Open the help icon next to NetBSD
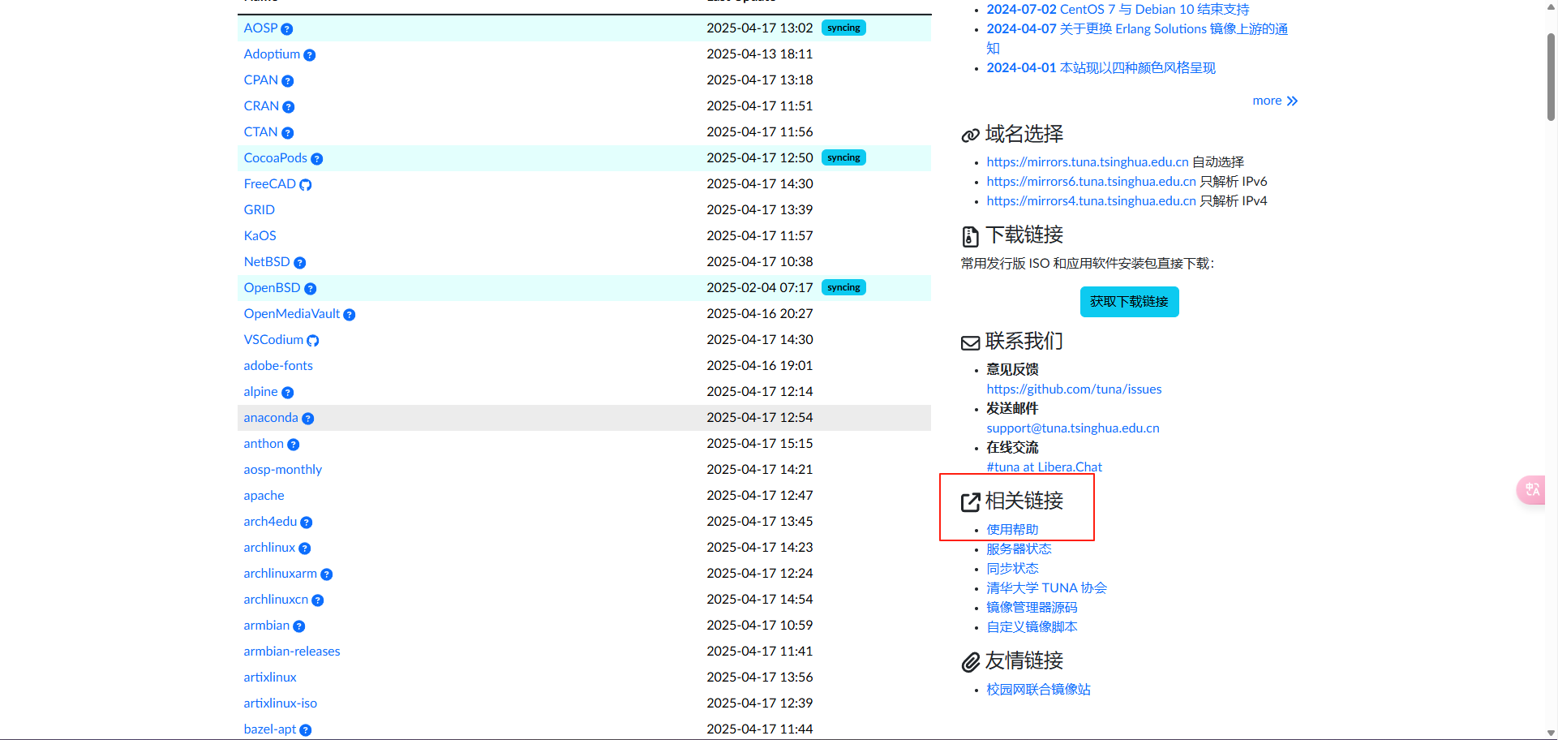 click(300, 263)
